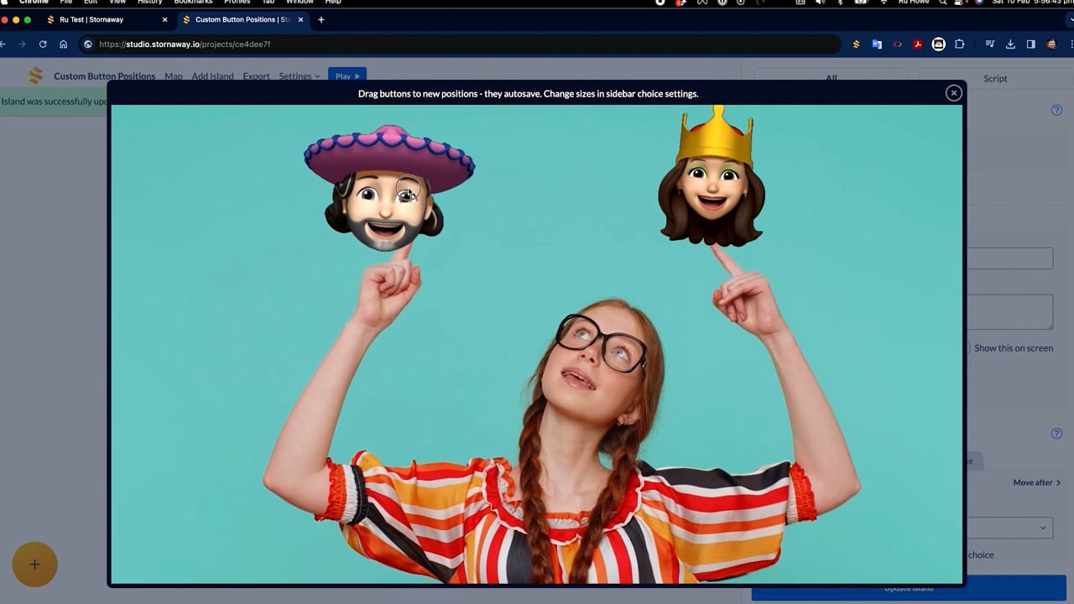Screen dimensions: 1074x604
Task: Click the upper help question icon
Action: (1056, 110)
